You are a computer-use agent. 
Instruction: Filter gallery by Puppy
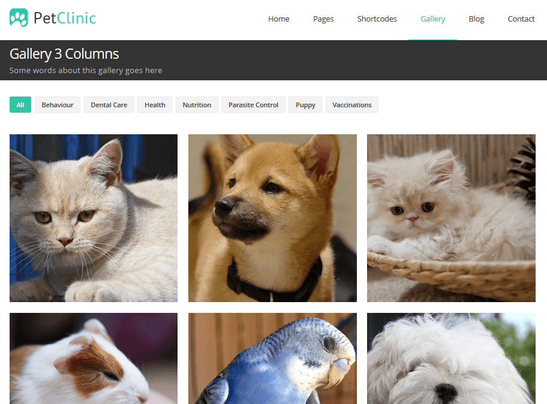(305, 104)
